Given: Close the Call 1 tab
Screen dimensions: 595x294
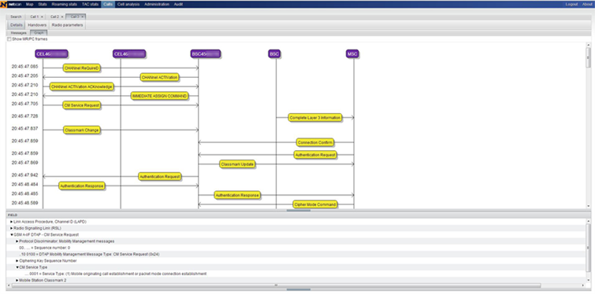Looking at the screenshot, I should (x=42, y=17).
